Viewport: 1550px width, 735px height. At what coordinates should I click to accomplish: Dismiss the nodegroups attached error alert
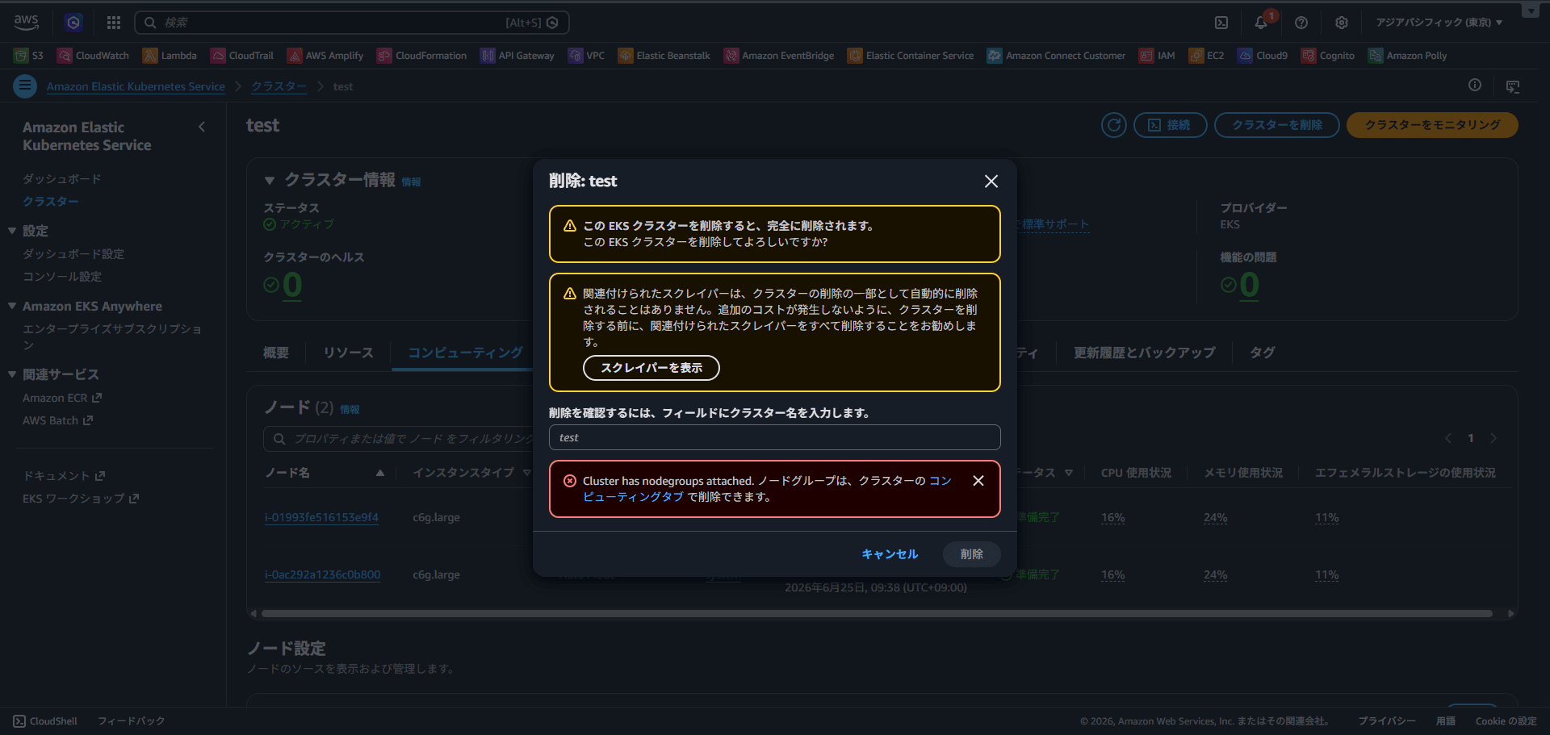(x=978, y=481)
